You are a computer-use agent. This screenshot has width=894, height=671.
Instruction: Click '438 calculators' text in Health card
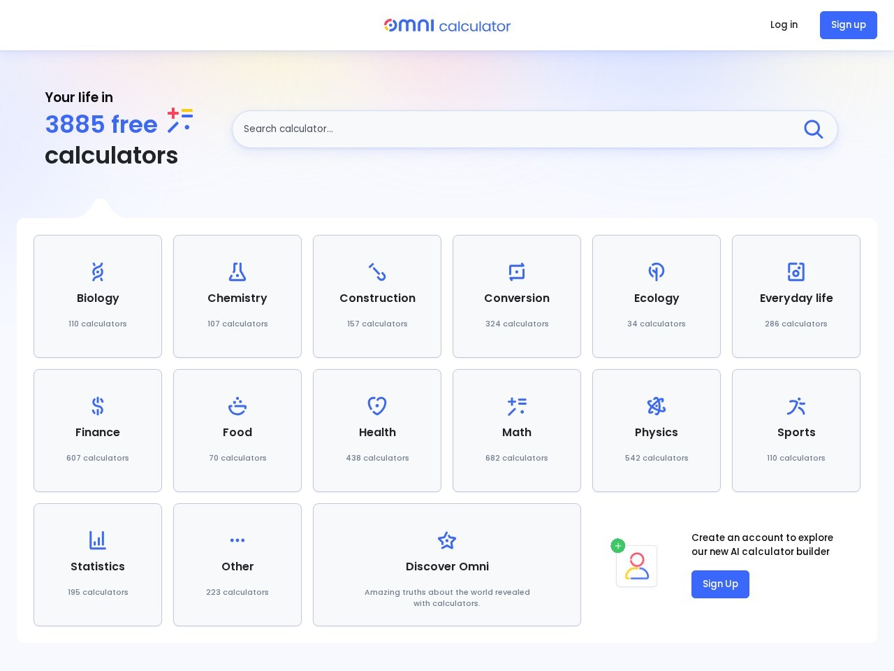(x=377, y=458)
